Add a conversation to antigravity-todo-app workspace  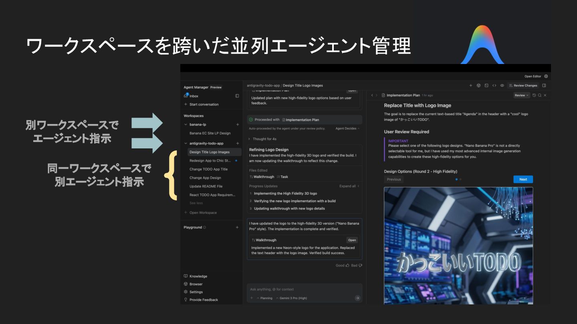238,143
